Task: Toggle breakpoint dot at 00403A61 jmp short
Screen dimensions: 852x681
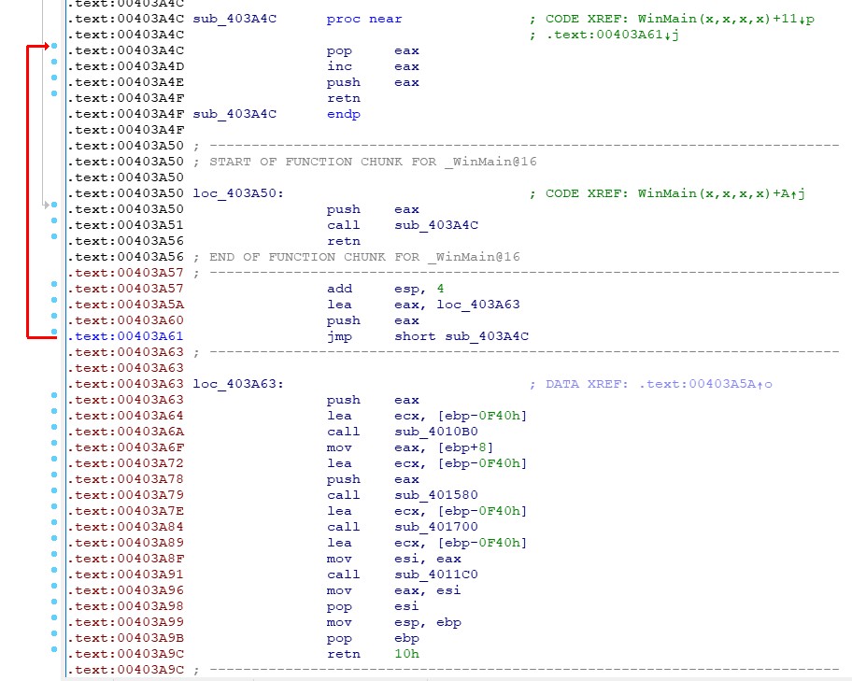Action: coord(54,332)
